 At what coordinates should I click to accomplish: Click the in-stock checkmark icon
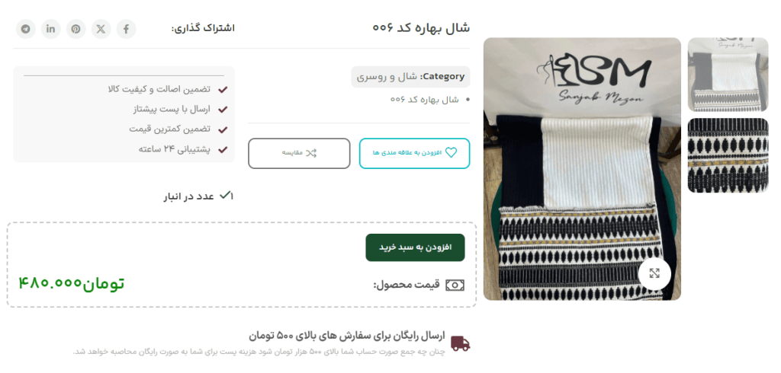tap(225, 195)
